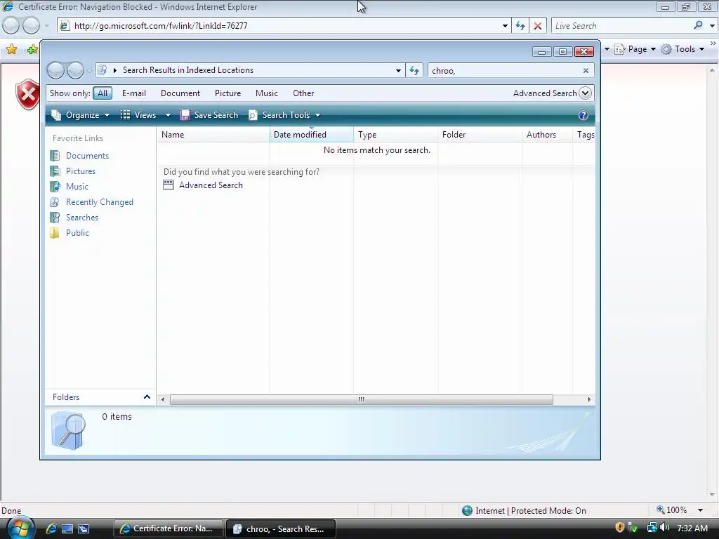This screenshot has width=719, height=539.
Task: Clear the chroo, search box with X
Action: coord(586,71)
